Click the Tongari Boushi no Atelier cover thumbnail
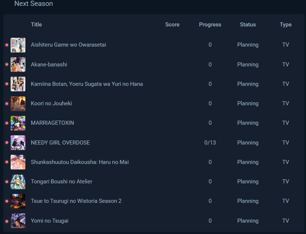 point(18,182)
